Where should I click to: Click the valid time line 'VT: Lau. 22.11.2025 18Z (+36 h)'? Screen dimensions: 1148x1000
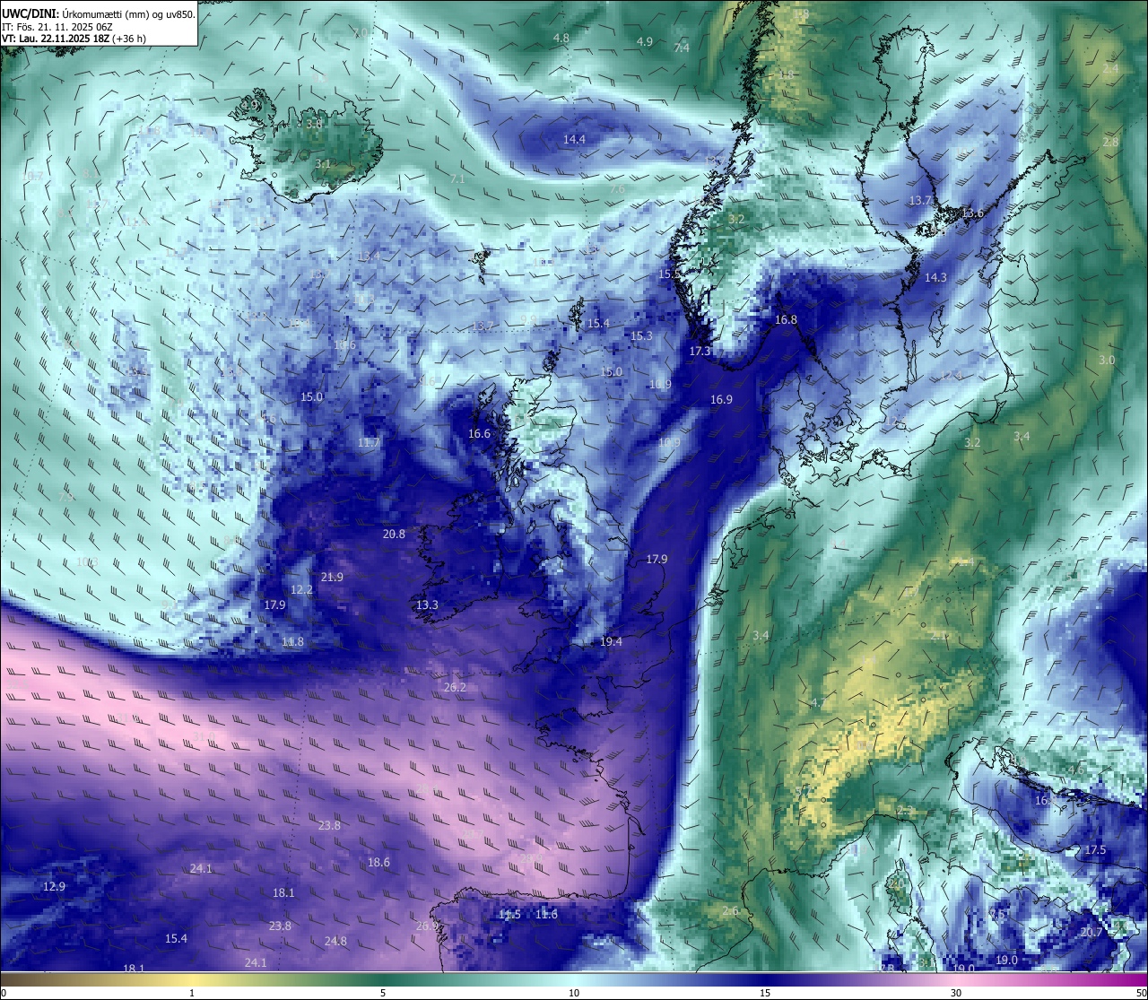click(74, 39)
